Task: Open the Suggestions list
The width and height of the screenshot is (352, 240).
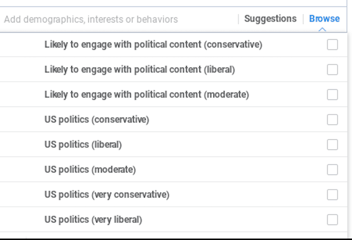Action: [x=270, y=19]
